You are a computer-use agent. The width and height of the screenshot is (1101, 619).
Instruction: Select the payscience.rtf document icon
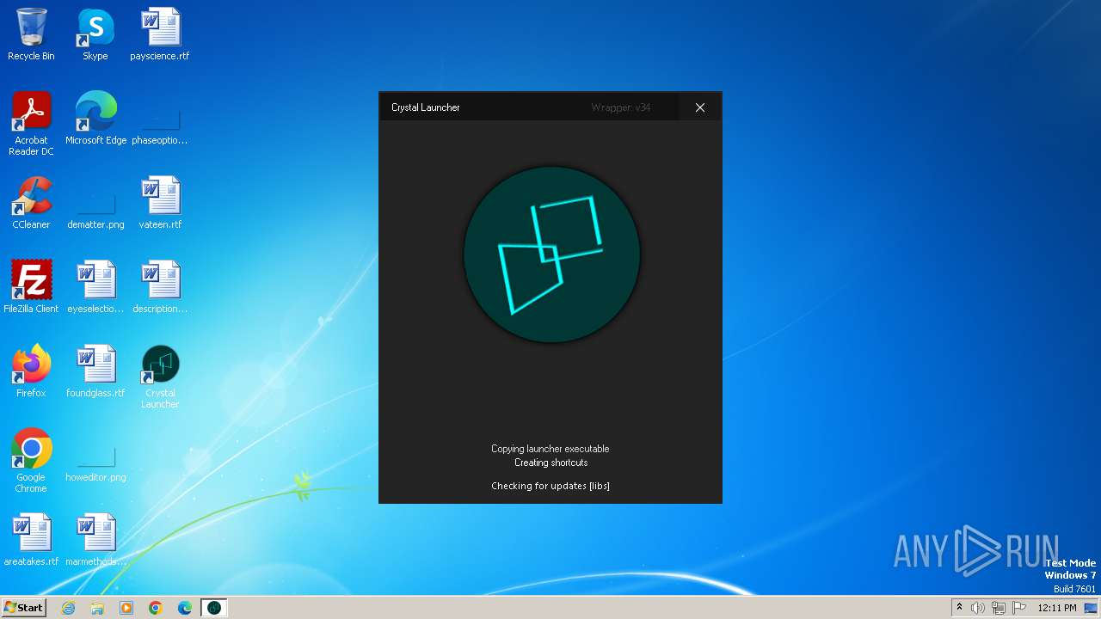click(160, 34)
